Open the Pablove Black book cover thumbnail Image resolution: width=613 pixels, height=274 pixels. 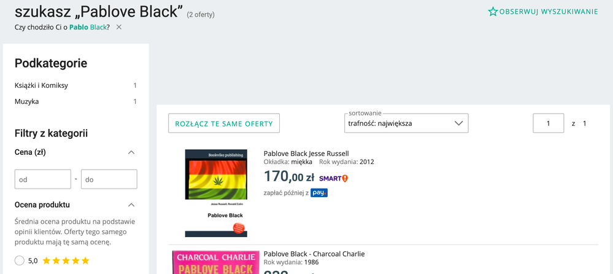[216, 193]
